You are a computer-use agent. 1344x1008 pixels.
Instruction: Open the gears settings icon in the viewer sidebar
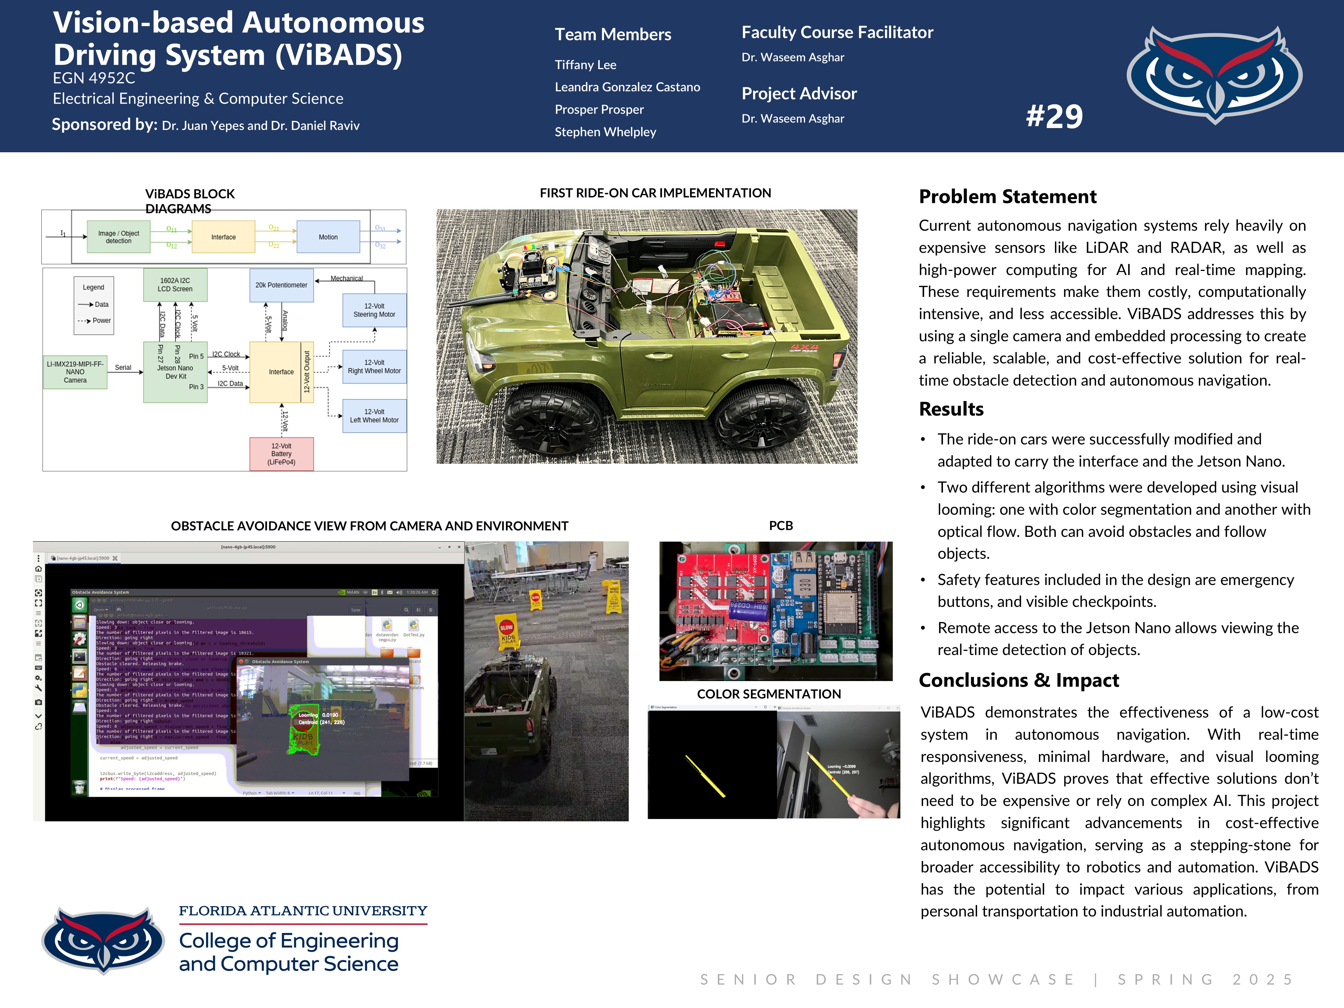(x=38, y=678)
